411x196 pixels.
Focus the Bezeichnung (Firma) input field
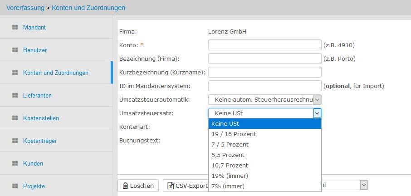point(265,59)
